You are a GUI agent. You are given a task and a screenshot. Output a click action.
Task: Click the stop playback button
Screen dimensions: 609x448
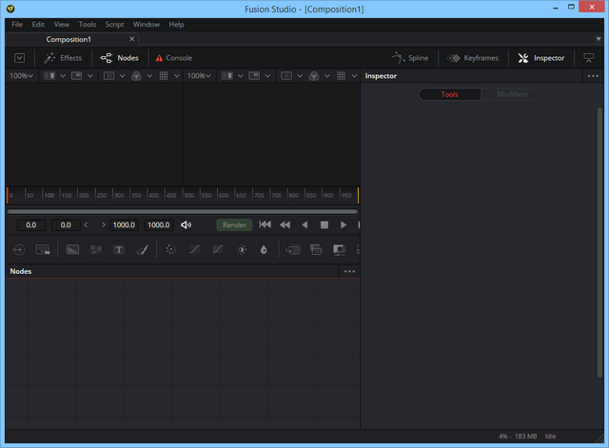point(324,225)
